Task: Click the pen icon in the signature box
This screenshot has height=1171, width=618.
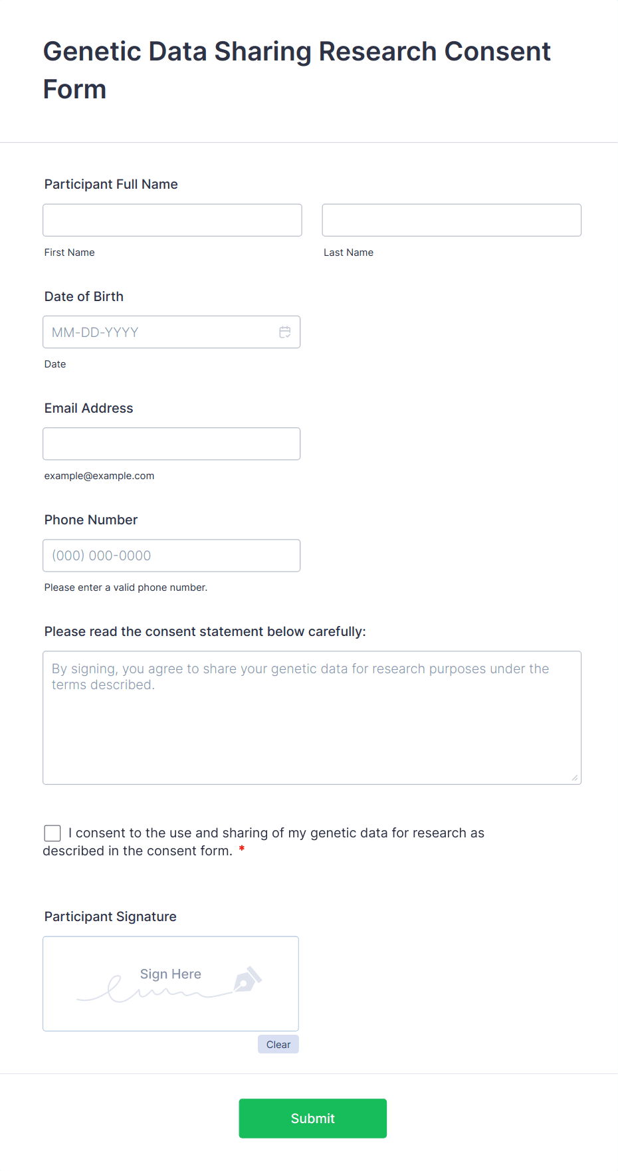Action: 247,980
